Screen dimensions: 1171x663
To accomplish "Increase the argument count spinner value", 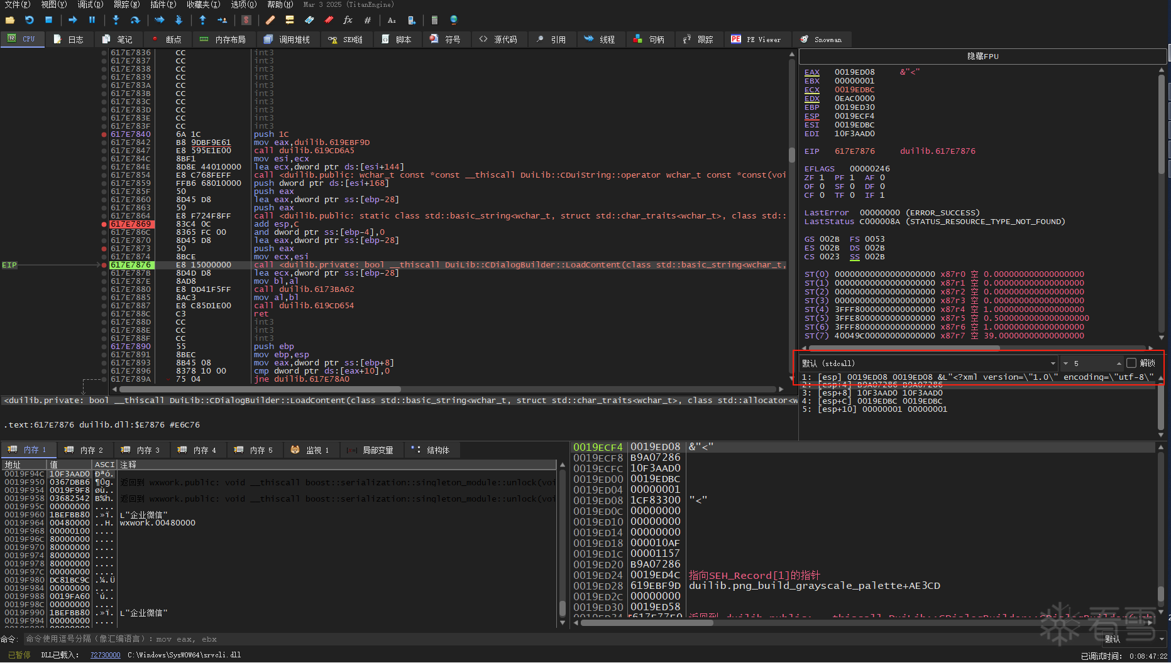I will (x=1119, y=363).
